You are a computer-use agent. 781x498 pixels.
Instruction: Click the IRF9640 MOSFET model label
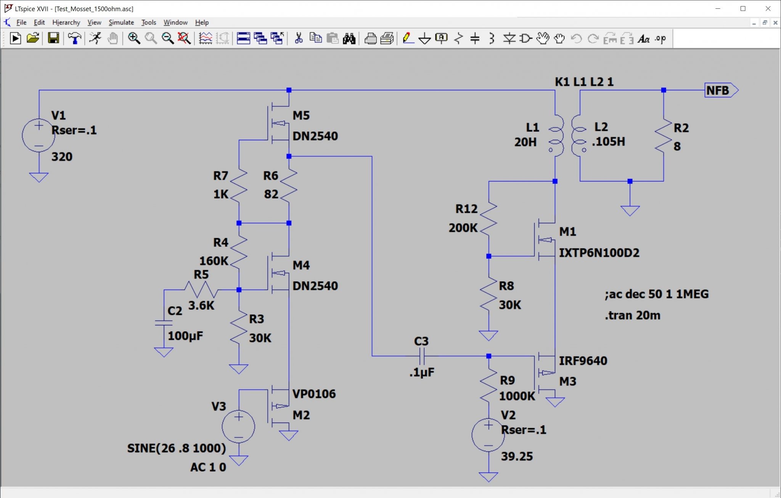point(583,360)
